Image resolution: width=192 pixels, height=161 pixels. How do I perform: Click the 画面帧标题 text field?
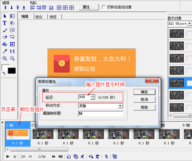click(100, 114)
